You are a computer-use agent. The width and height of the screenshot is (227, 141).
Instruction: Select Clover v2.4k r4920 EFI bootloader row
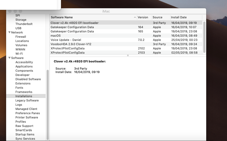point(126,23)
